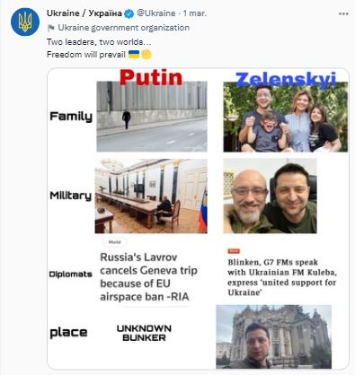Image resolution: width=355 pixels, height=375 pixels.
Task: Open the @Ukraine handle link
Action: point(156,13)
